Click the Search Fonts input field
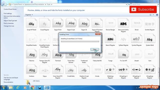The image size is (160, 90). (144, 4)
